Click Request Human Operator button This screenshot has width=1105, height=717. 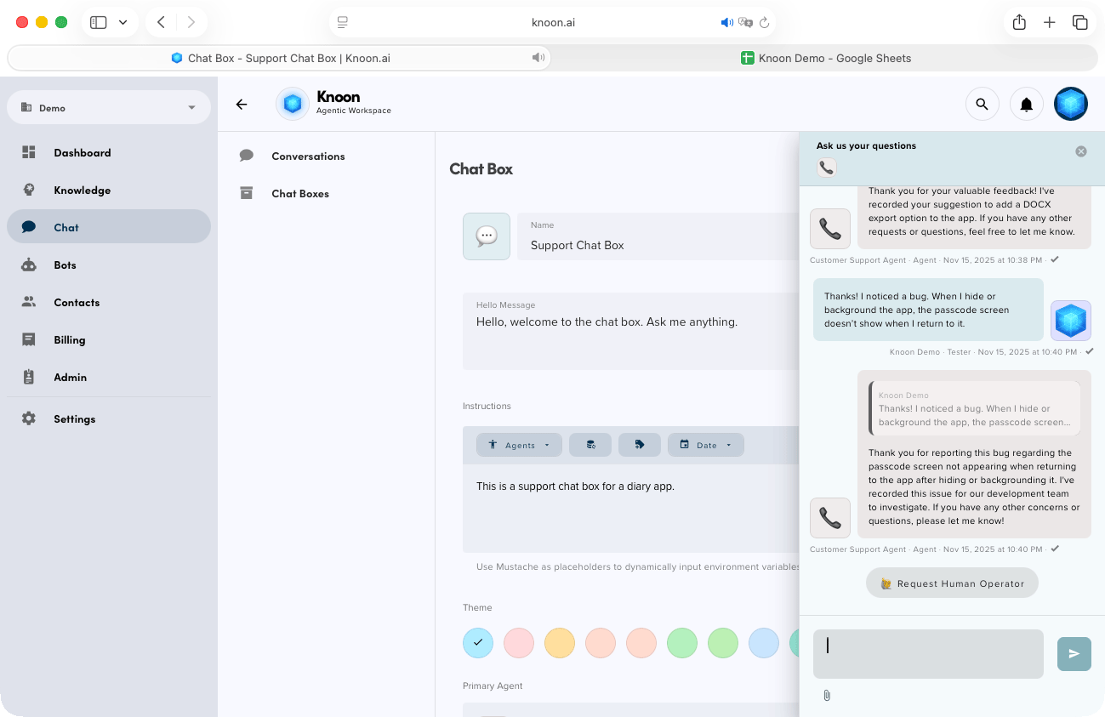tap(952, 583)
